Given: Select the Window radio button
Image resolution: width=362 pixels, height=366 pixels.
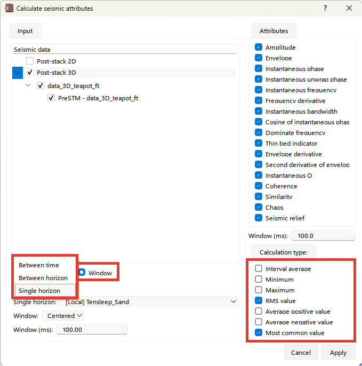Looking at the screenshot, I should point(82,273).
